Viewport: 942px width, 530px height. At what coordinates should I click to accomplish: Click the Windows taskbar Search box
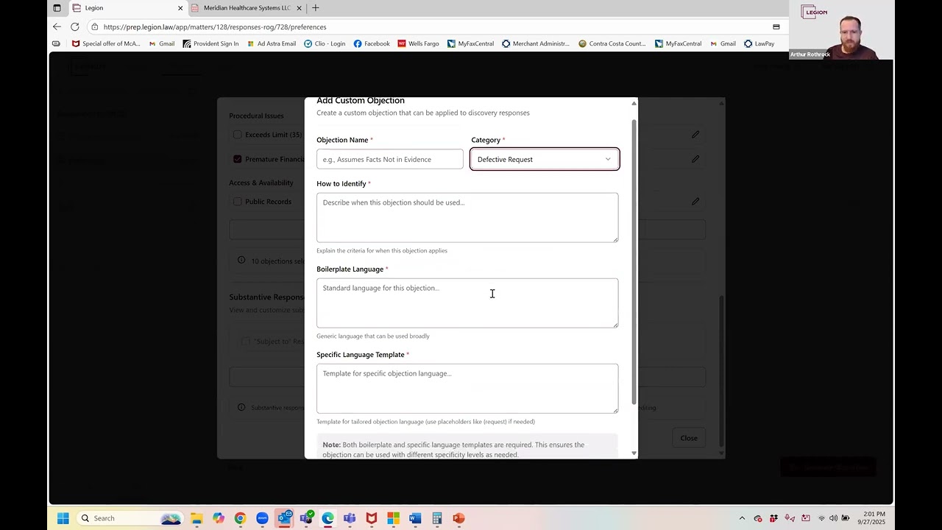(x=130, y=518)
